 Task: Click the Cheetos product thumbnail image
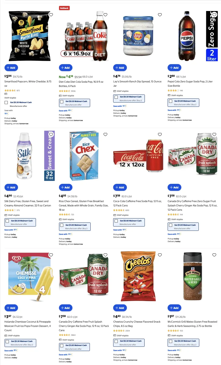pos(138,276)
